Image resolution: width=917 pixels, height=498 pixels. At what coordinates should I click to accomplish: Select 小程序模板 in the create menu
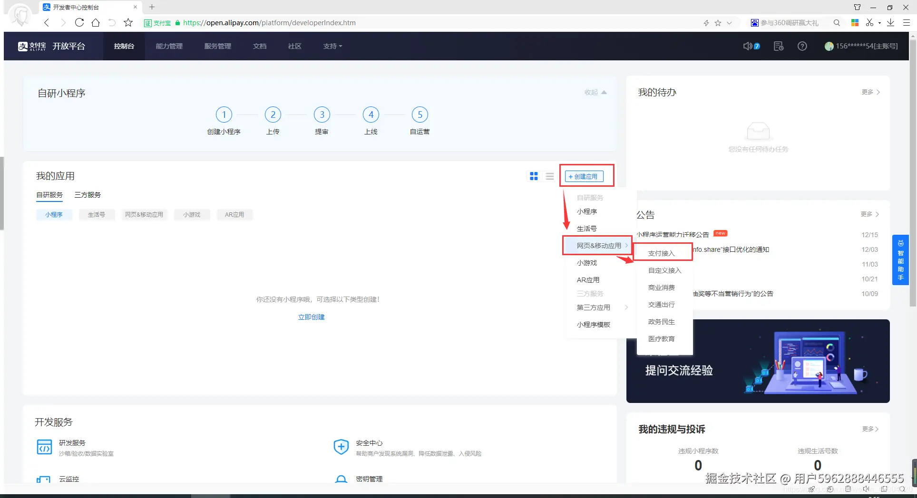click(x=593, y=325)
